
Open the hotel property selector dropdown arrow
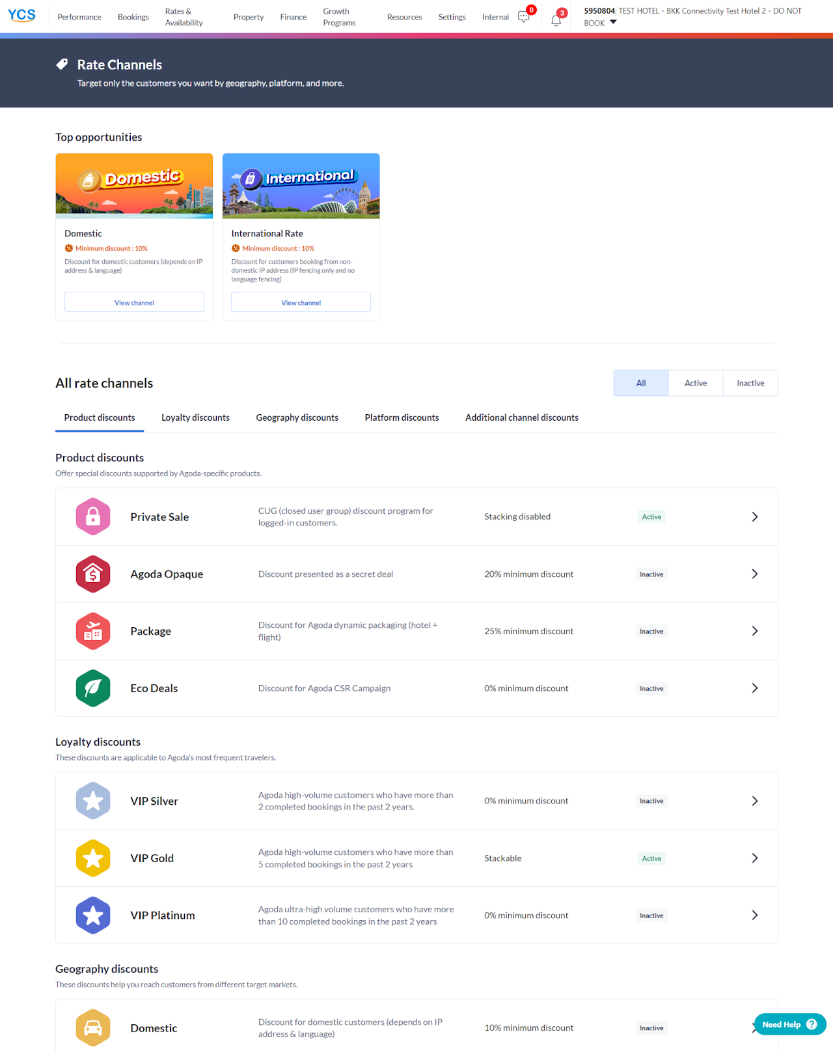coord(613,22)
